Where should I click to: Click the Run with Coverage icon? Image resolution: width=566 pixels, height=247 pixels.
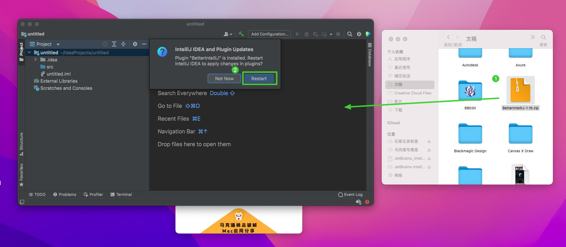pyautogui.click(x=315, y=34)
